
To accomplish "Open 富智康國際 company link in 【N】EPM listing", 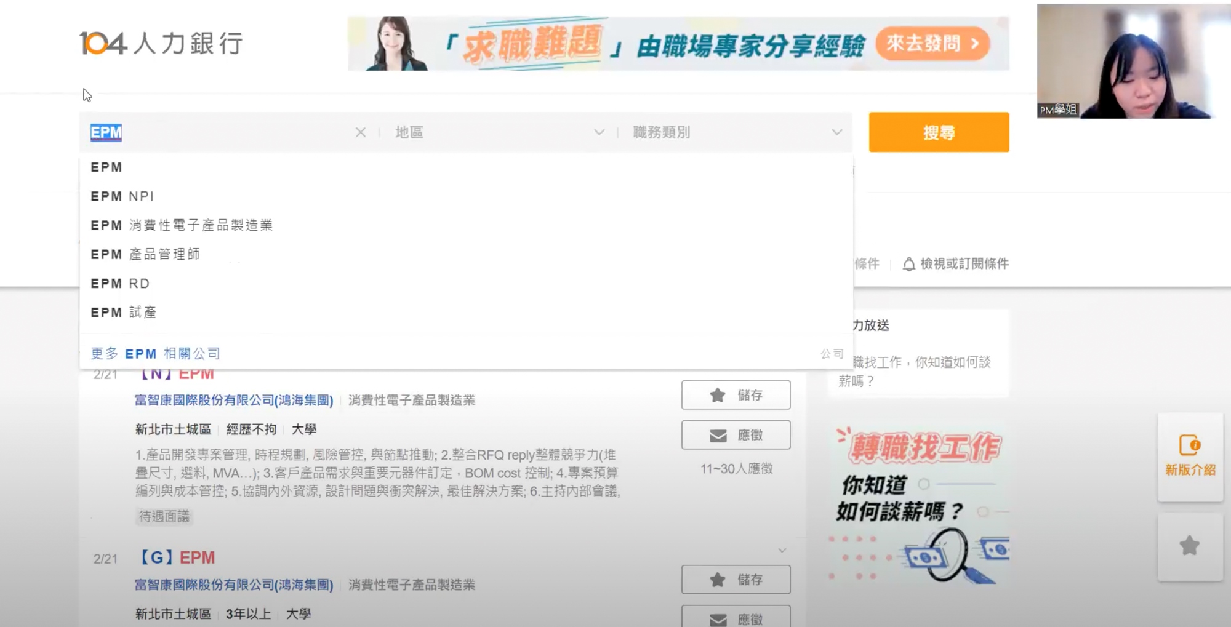I will (234, 401).
